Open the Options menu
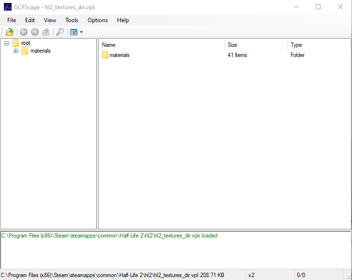The image size is (352, 280). (x=98, y=20)
